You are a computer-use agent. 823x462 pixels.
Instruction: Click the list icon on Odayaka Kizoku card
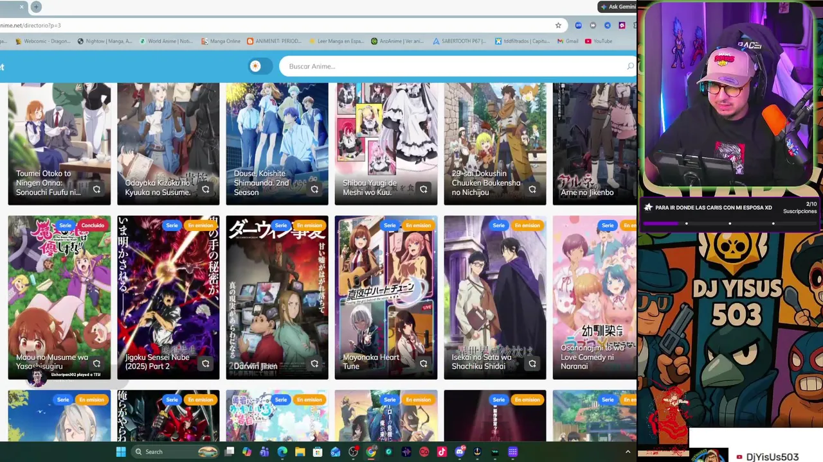pyautogui.click(x=206, y=189)
